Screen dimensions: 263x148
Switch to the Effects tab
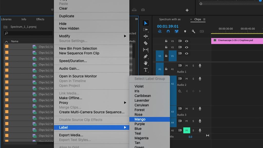click(40, 19)
